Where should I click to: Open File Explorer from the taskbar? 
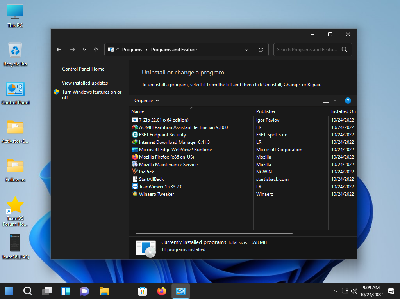pyautogui.click(x=104, y=291)
